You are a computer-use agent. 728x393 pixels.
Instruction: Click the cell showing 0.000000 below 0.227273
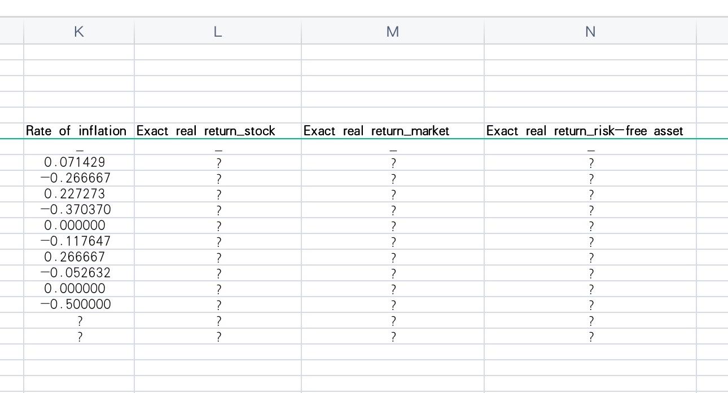point(80,225)
